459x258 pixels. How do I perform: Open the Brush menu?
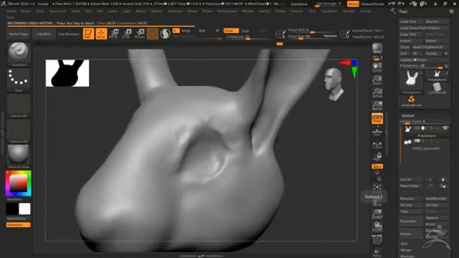pyautogui.click(x=26, y=11)
